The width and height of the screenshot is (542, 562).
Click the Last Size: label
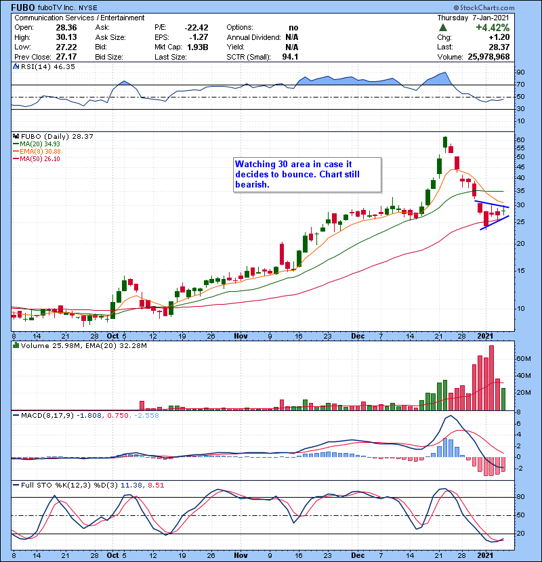(170, 57)
